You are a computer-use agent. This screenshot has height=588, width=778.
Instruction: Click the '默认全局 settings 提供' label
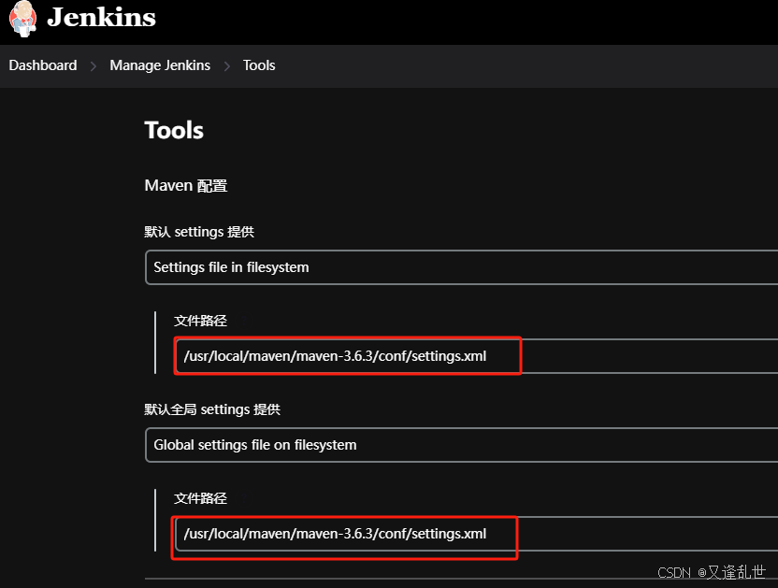tap(212, 409)
